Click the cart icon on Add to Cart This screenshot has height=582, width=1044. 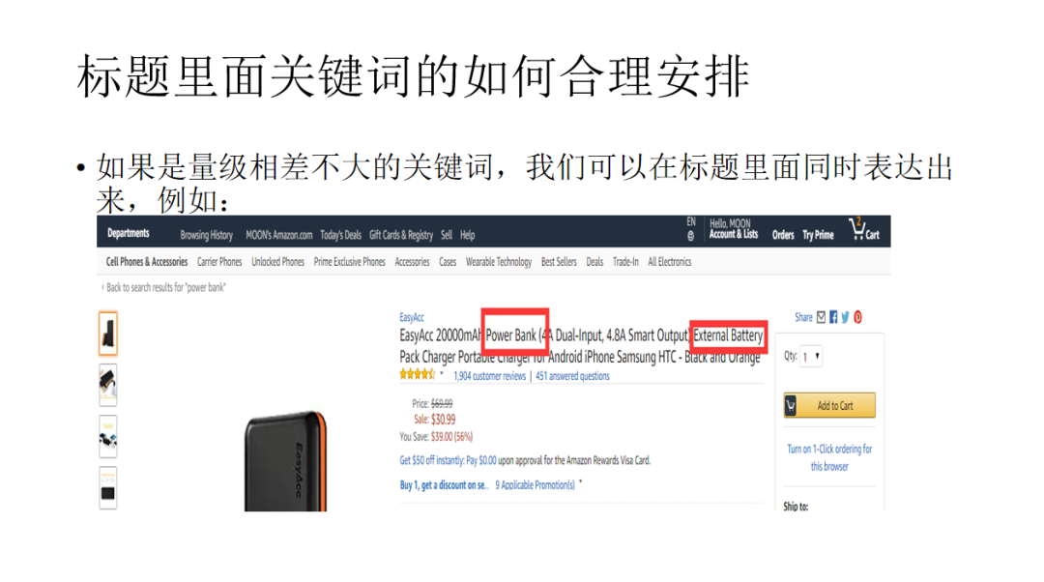point(791,405)
